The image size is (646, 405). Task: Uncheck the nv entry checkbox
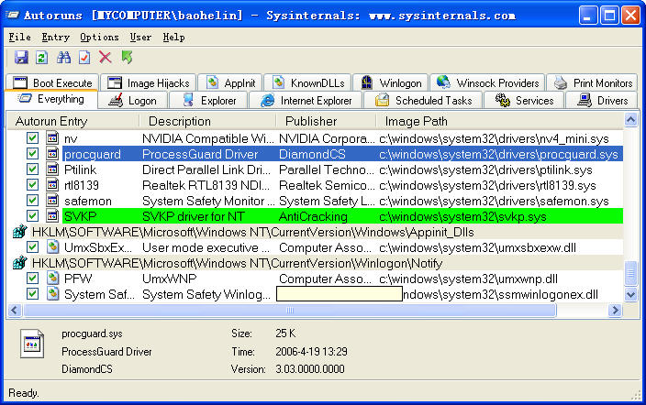coord(32,138)
